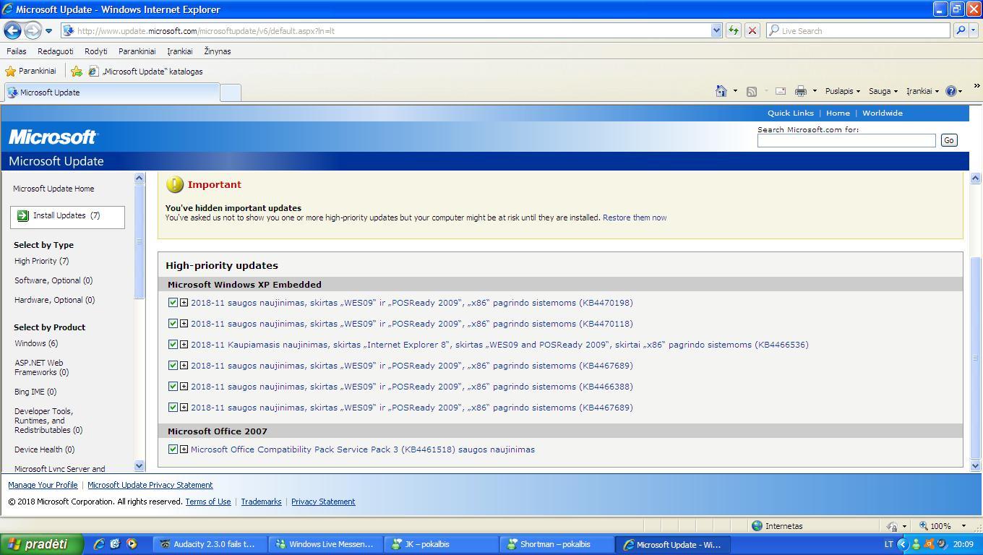This screenshot has width=983, height=555.
Task: Select the Microsoft Update browser tab
Action: pyautogui.click(x=111, y=92)
